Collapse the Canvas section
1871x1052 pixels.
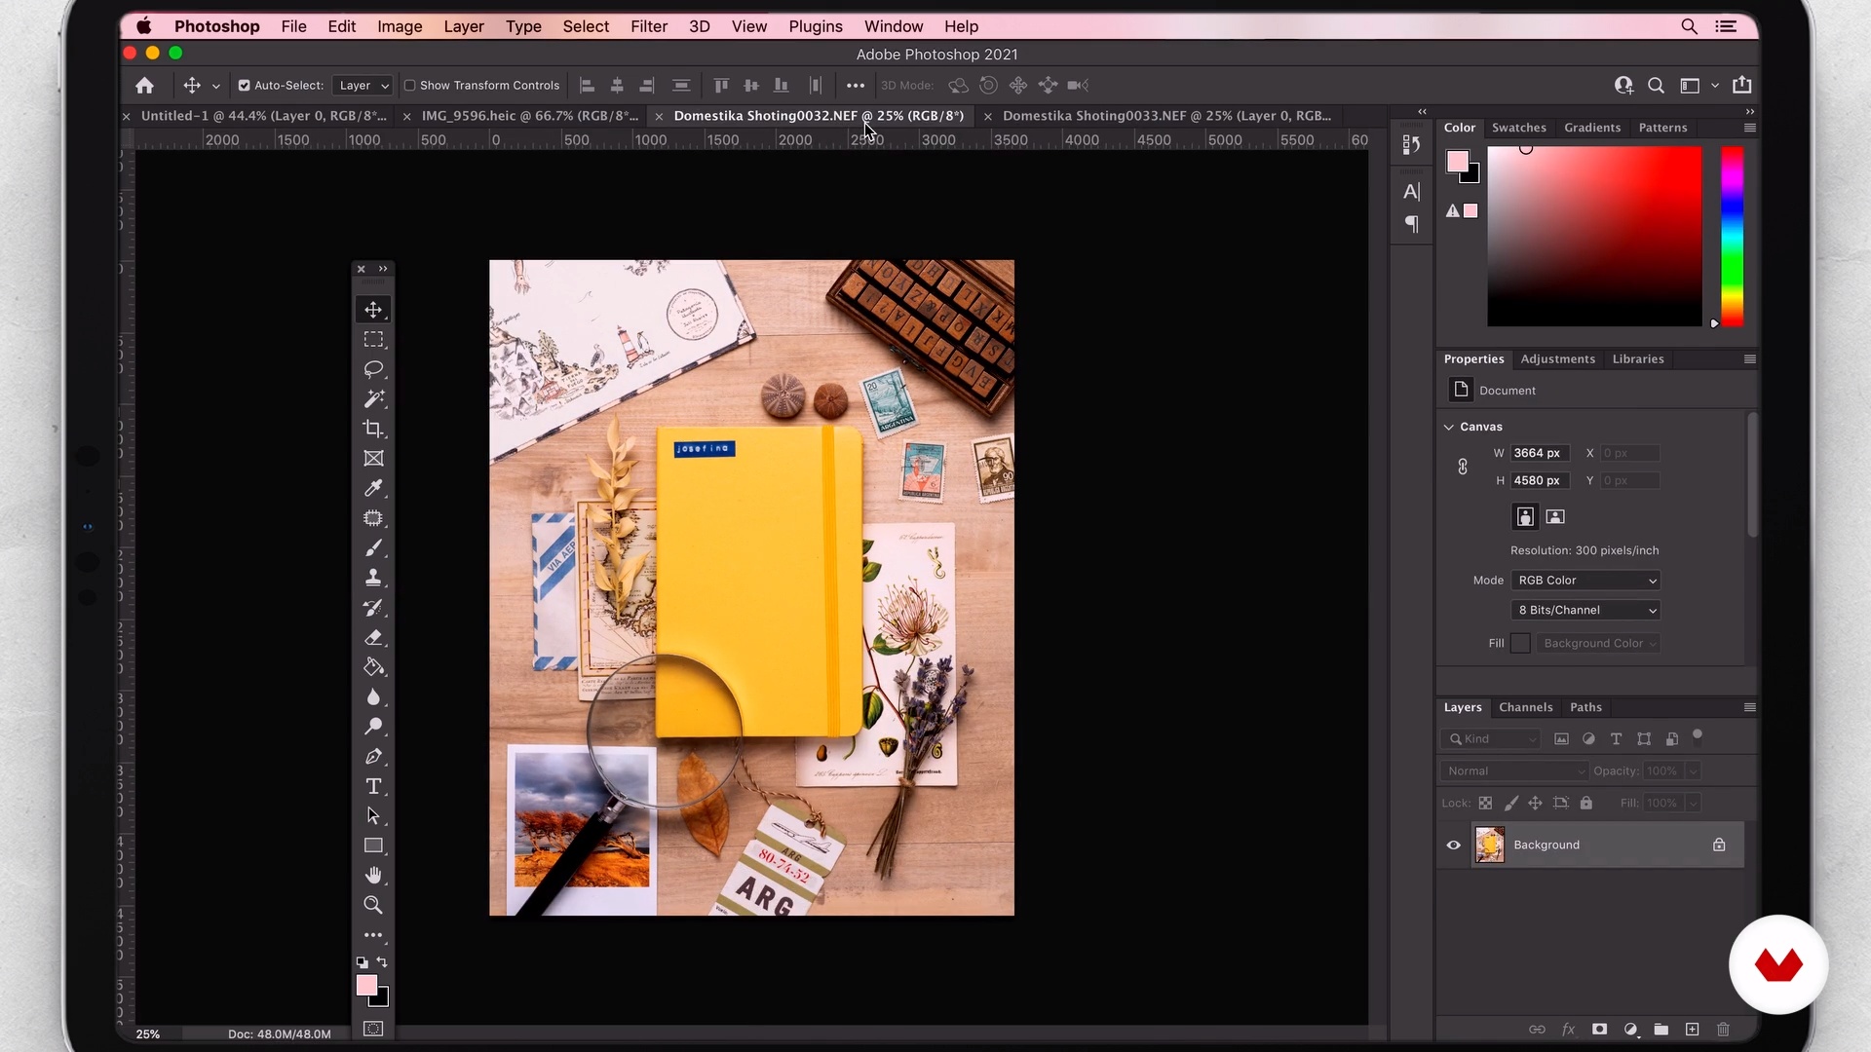click(1449, 428)
